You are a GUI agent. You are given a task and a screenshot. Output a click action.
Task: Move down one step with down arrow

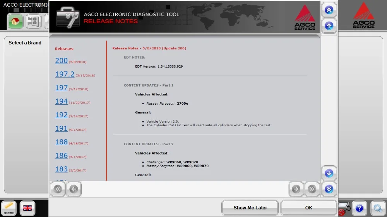pos(329,173)
